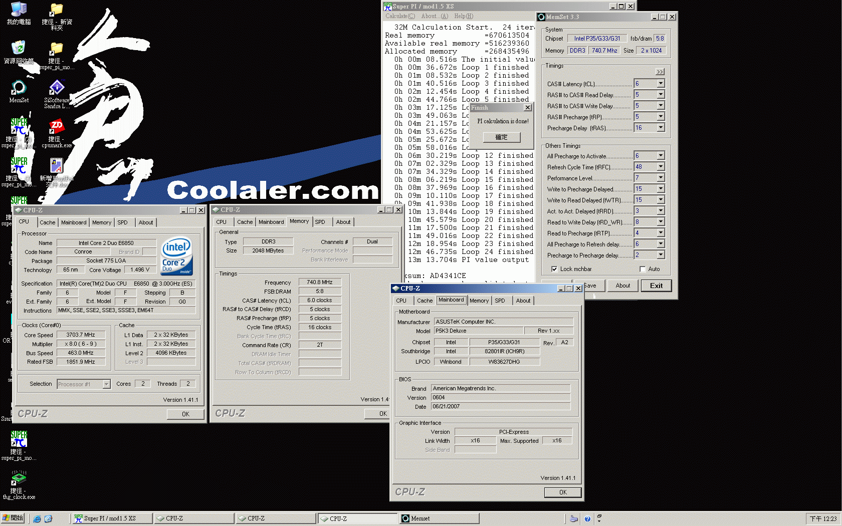The image size is (842, 526).
Task: Open Precharge Delay (tRAS) dropdown
Action: 661,128
